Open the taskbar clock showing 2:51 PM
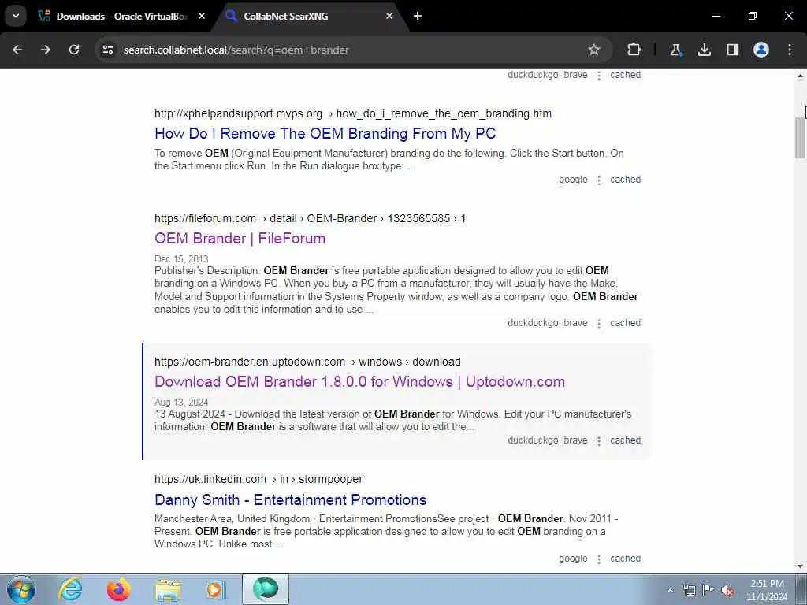Viewport: 807px width, 605px height. point(767,590)
